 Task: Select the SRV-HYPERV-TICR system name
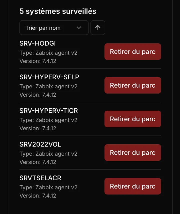(49, 111)
